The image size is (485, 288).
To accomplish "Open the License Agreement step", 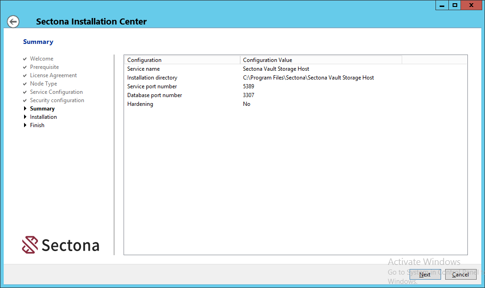I will tap(53, 75).
